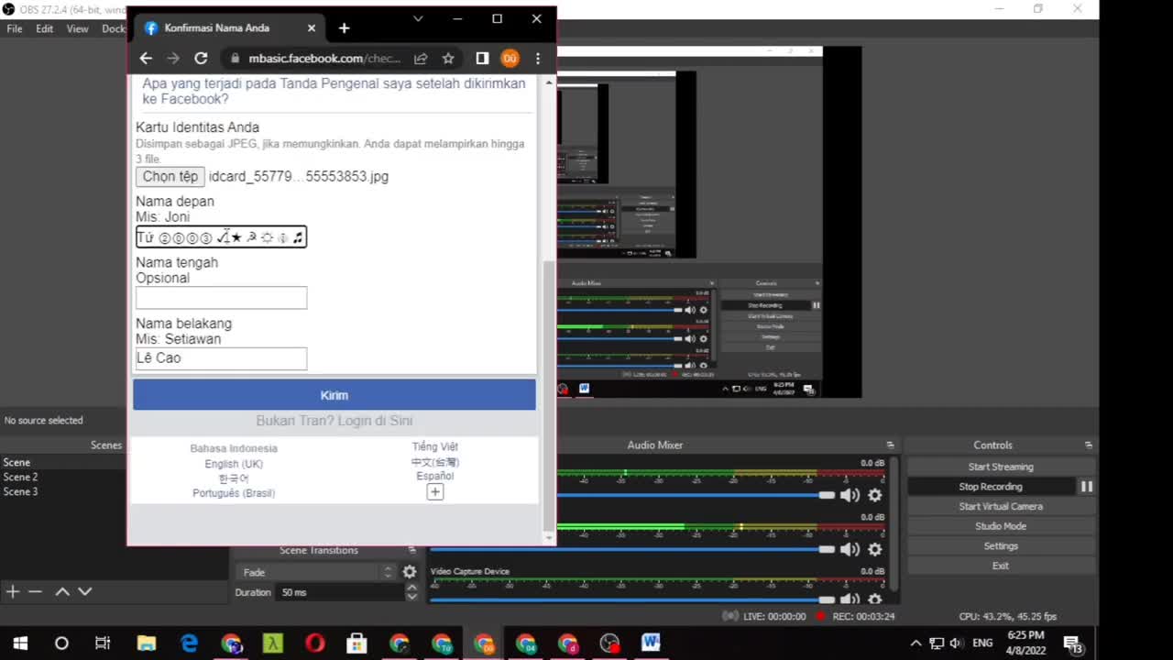Click the Chọn tệp file button
Image resolution: width=1173 pixels, height=660 pixels.
[x=170, y=176]
